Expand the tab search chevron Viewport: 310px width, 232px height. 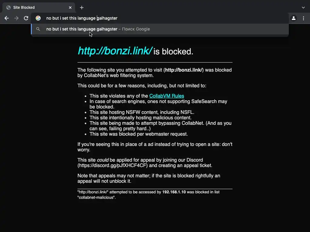[303, 8]
